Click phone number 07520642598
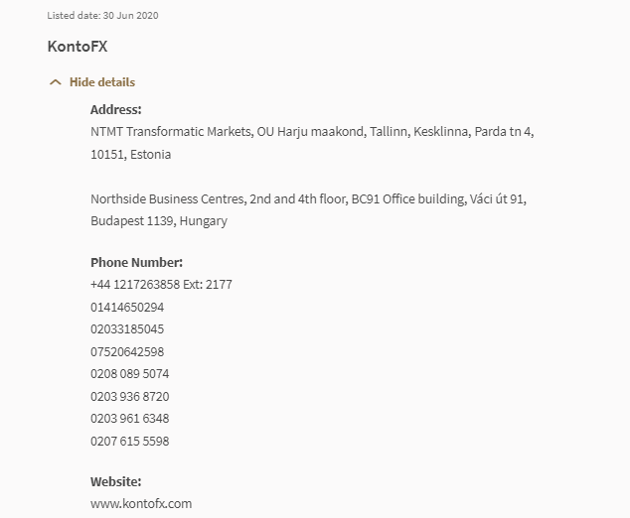Screen dimensions: 630x518 pos(127,351)
